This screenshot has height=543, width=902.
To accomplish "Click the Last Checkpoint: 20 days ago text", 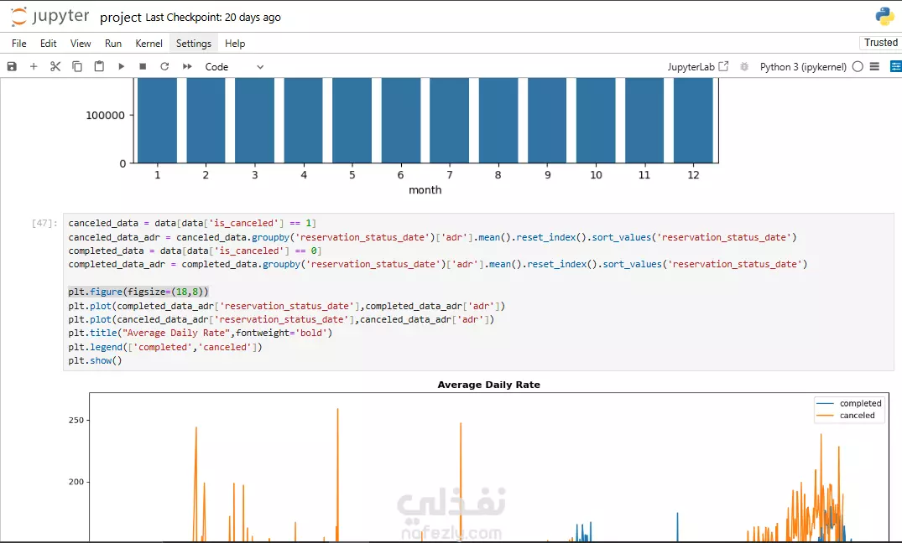I will (x=213, y=18).
